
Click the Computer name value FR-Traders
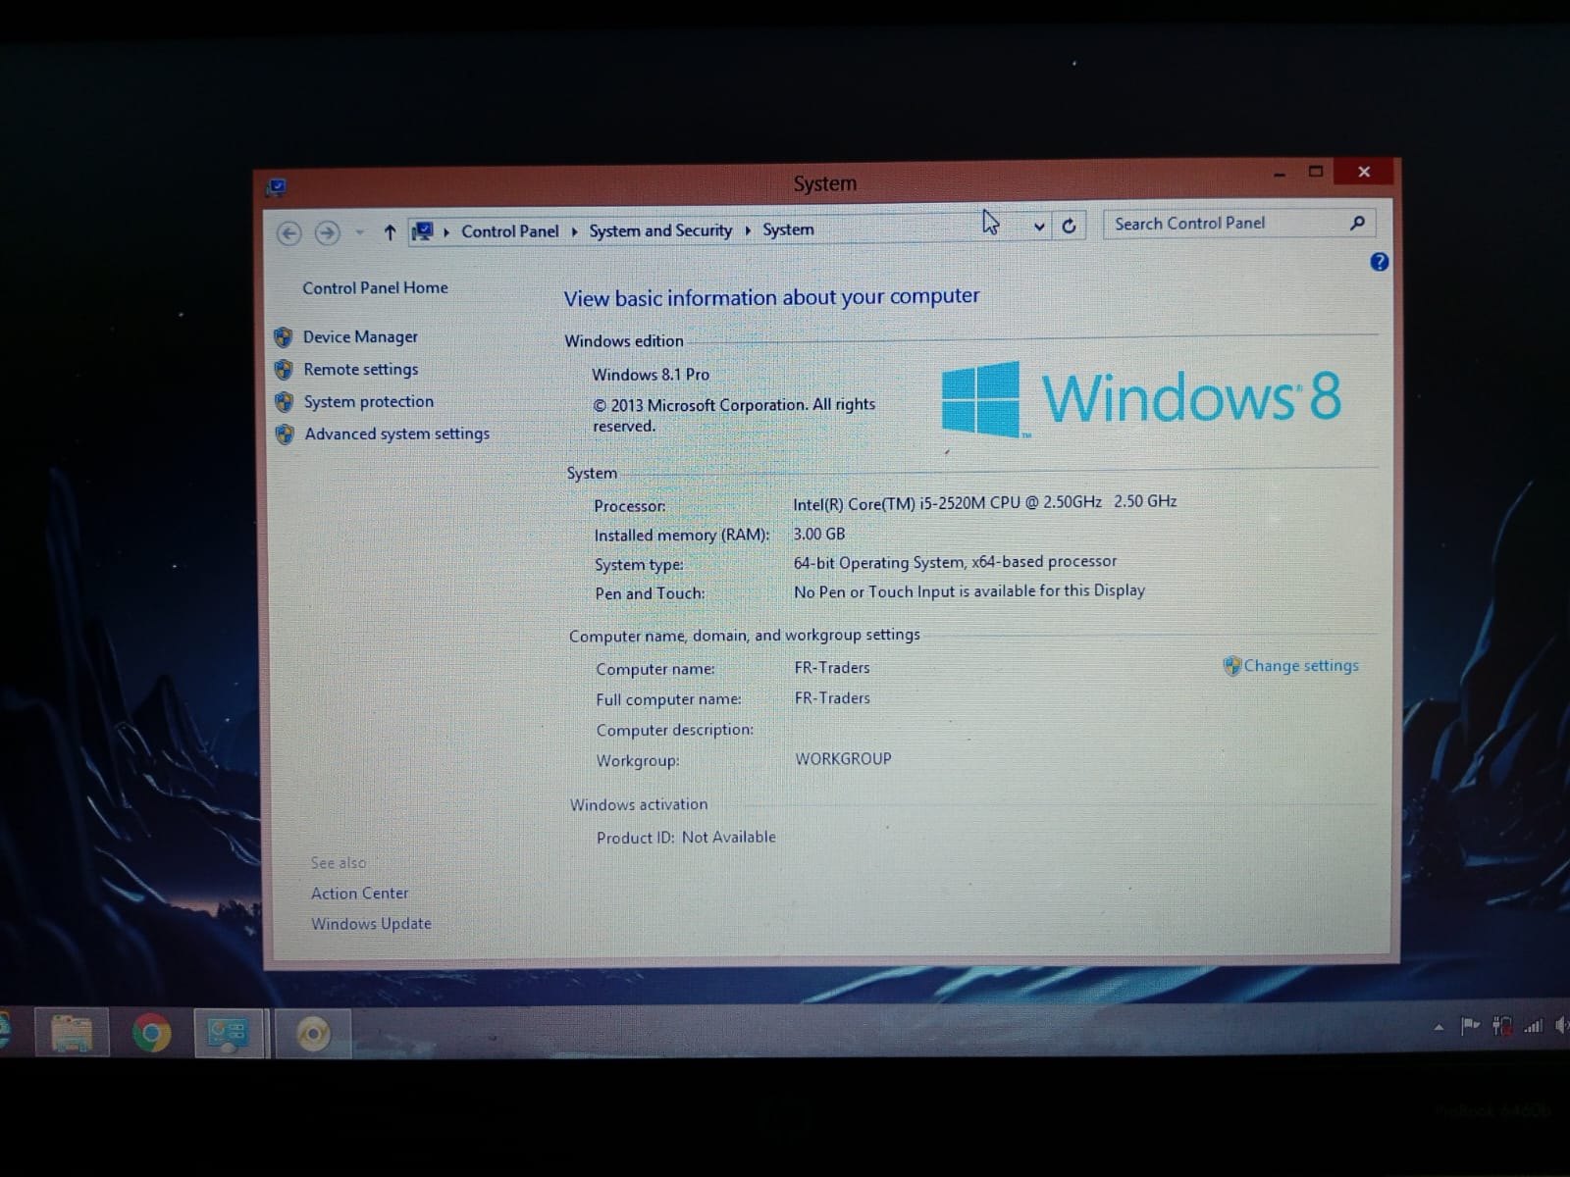click(832, 667)
